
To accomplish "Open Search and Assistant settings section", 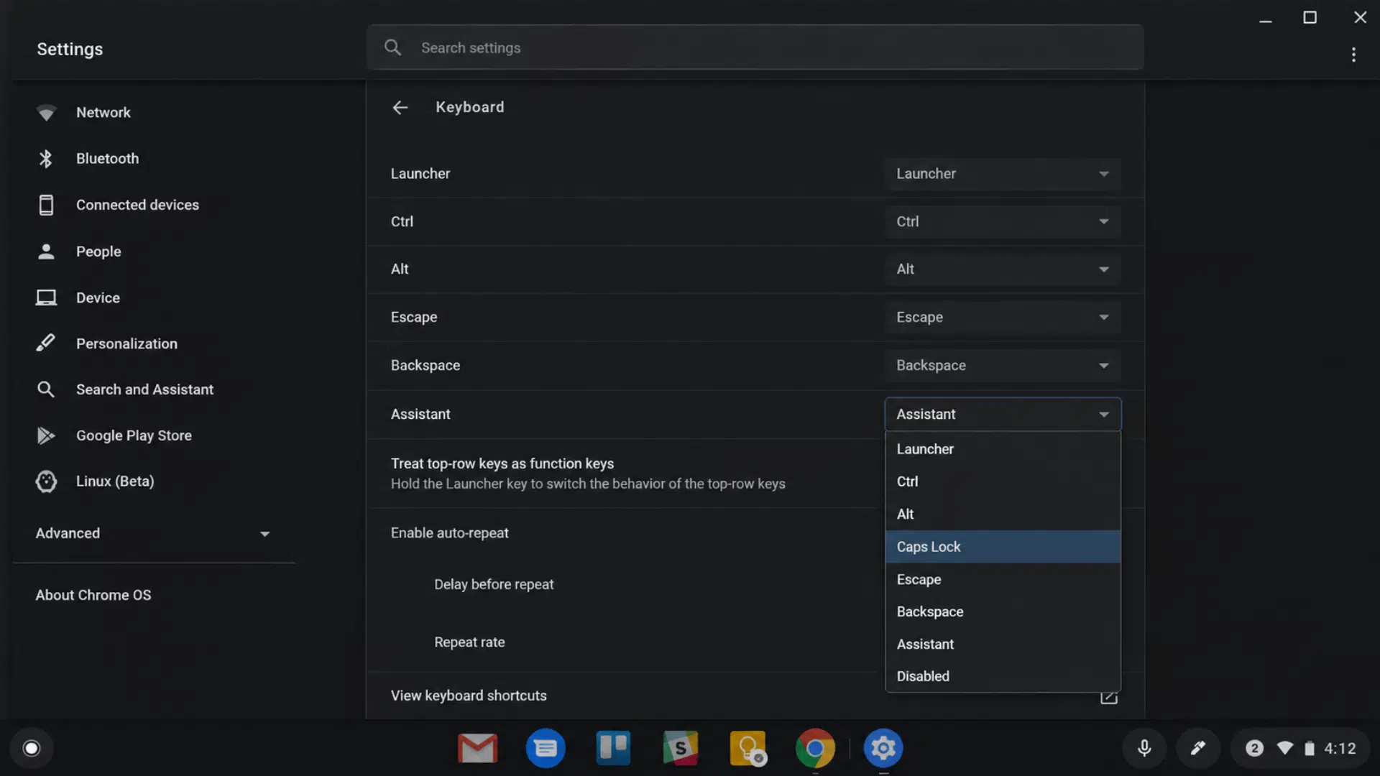I will pyautogui.click(x=144, y=389).
